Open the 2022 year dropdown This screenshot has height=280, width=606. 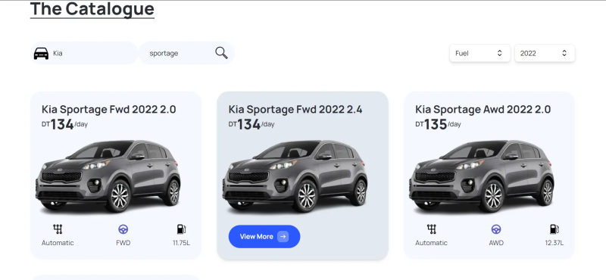pyautogui.click(x=545, y=53)
